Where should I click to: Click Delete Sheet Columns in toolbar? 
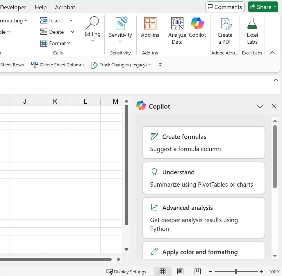(x=58, y=65)
